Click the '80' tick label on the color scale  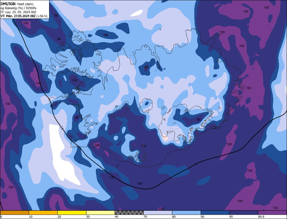pyautogui.click(x=174, y=217)
